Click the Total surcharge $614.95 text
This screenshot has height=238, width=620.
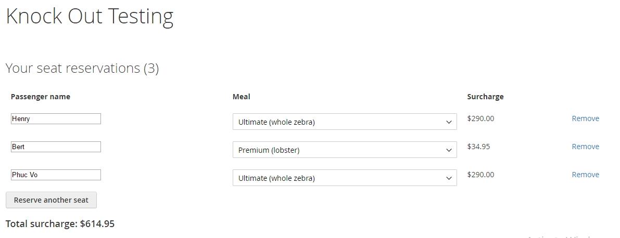60,224
